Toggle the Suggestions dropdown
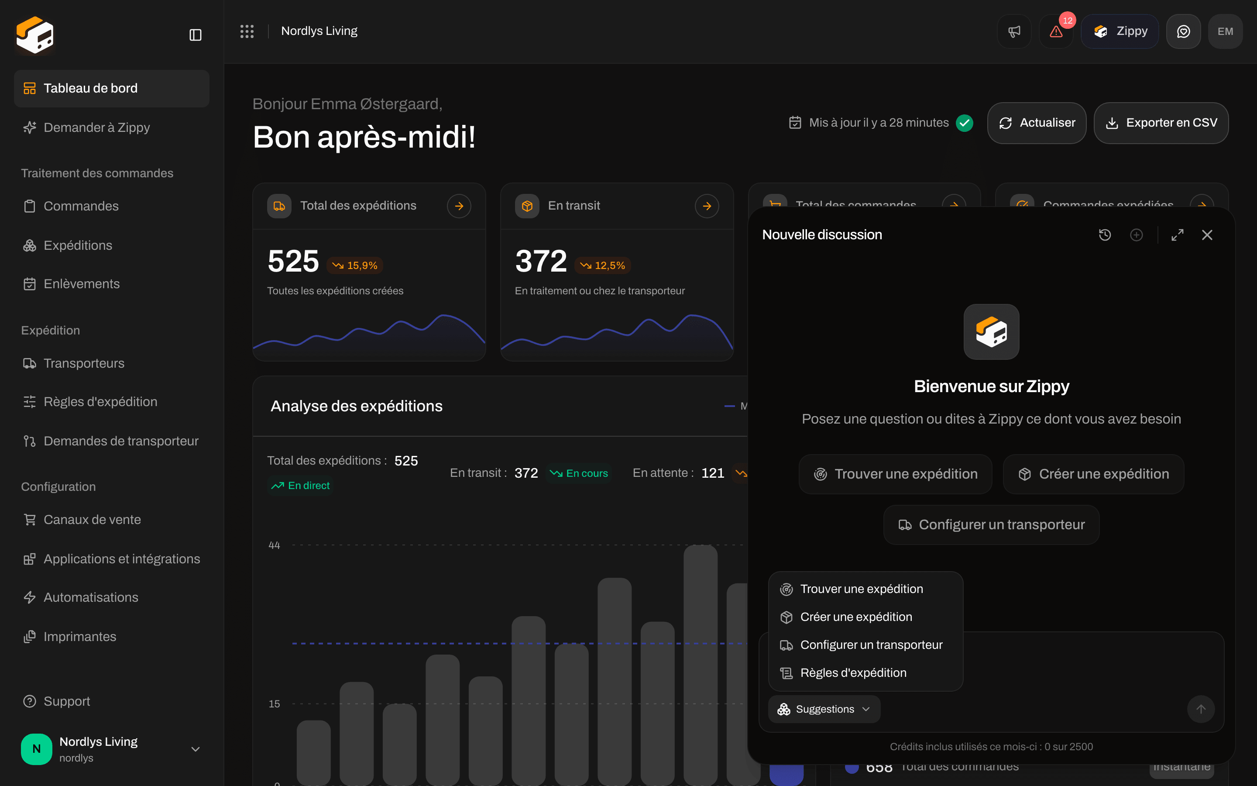This screenshot has height=786, width=1257. coord(824,709)
